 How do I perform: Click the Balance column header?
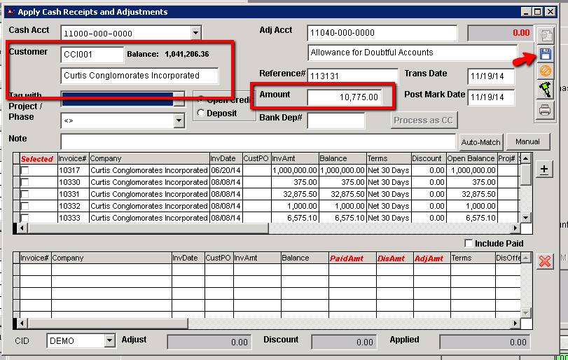(342, 159)
